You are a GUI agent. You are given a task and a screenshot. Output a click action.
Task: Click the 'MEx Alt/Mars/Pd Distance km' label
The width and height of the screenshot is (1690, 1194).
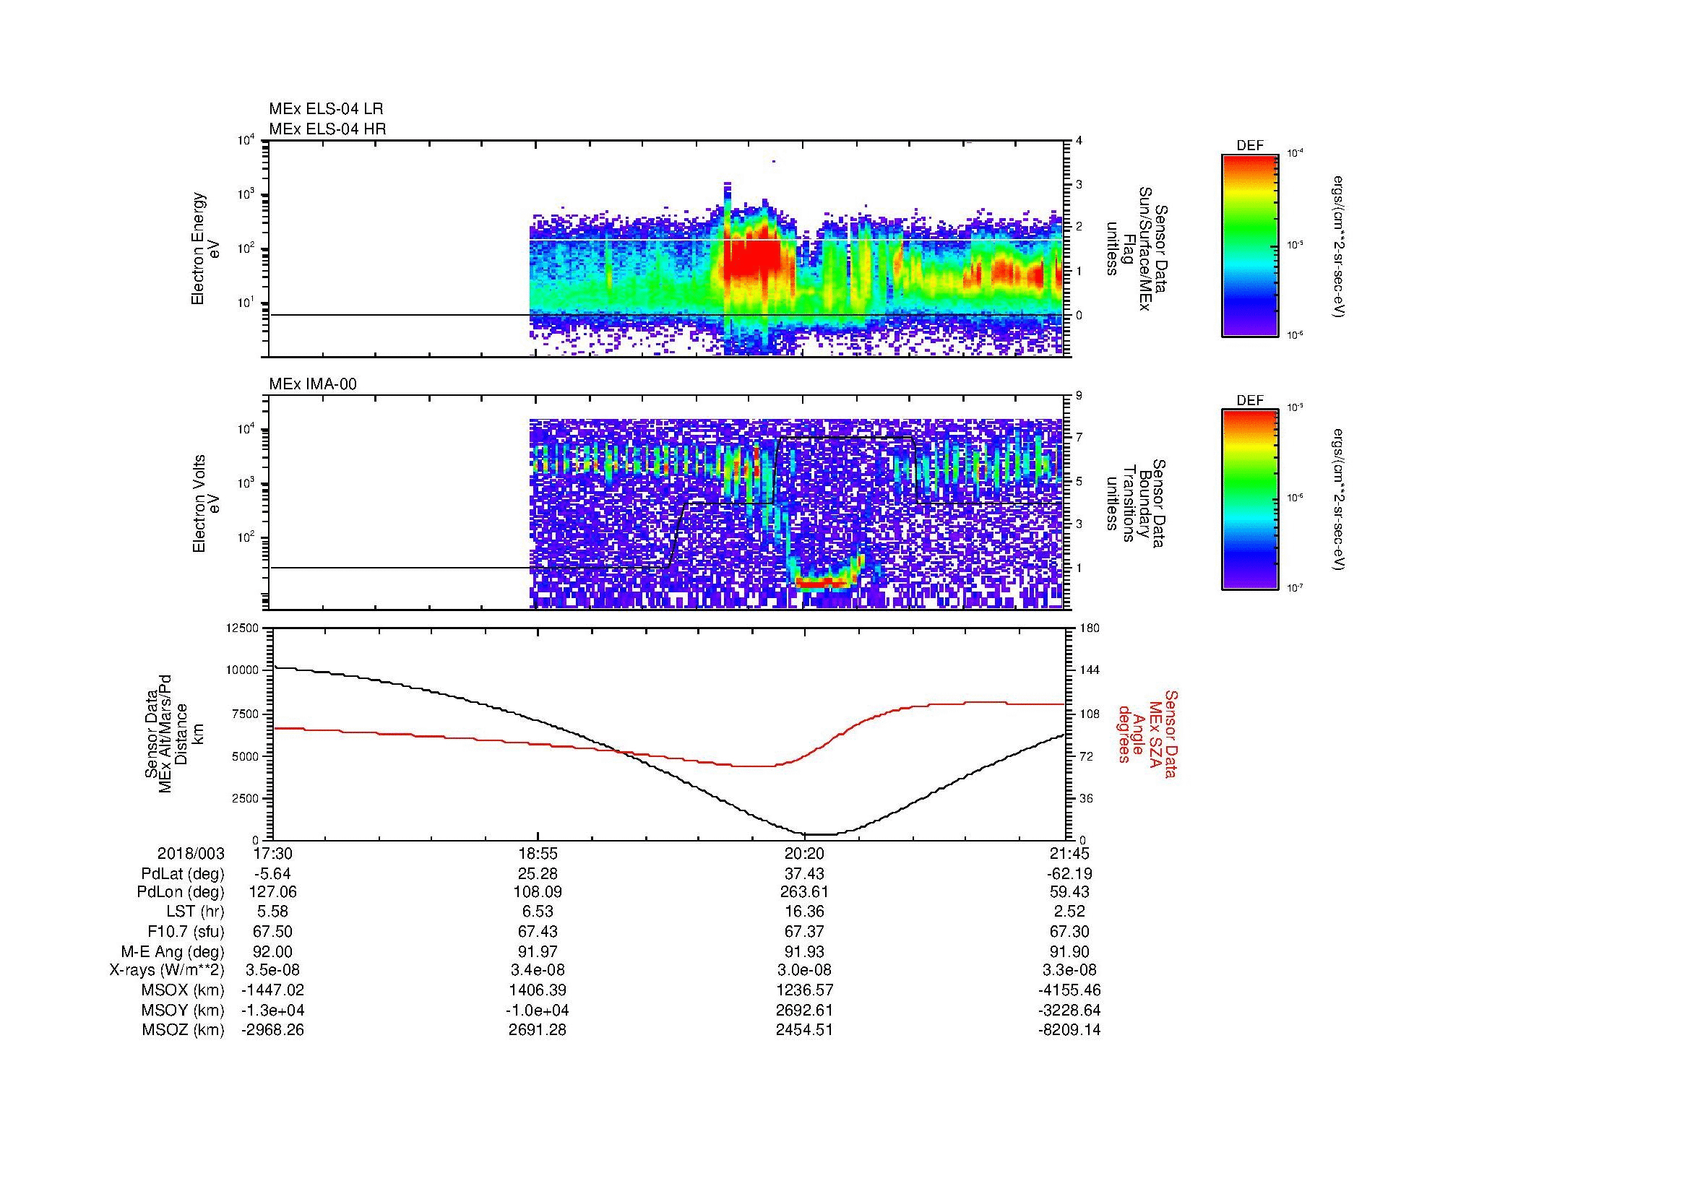[173, 734]
